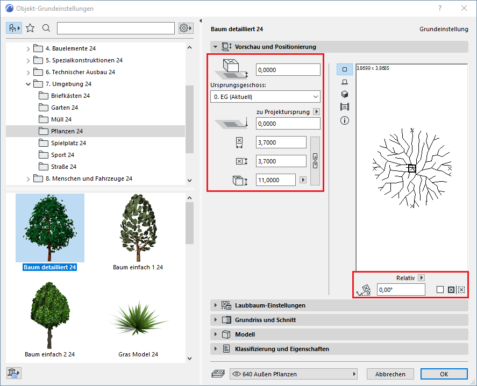Viewport: 477px width, 386px height.
Task: Select the preview picture film icon
Action: (x=345, y=107)
